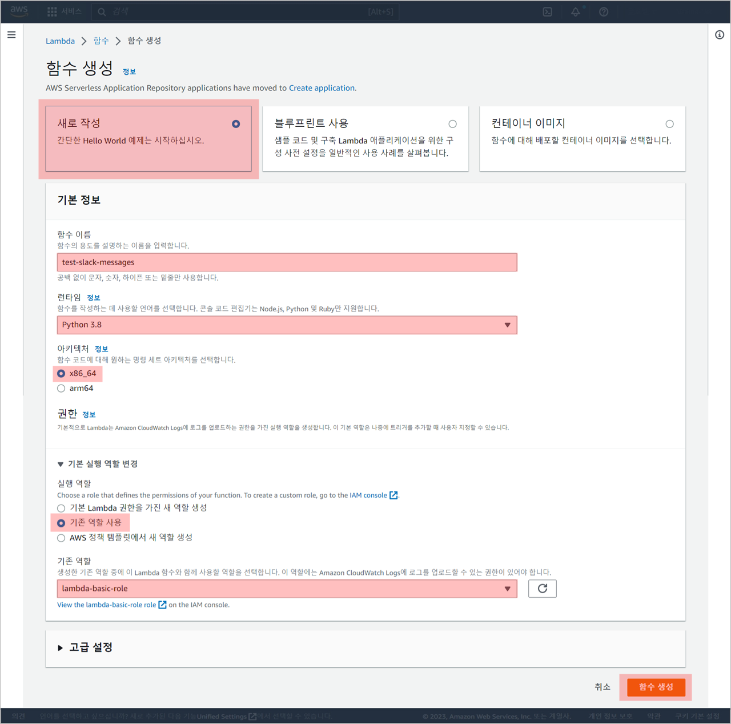Open the IAM console link
This screenshot has width=731, height=724.
(373, 495)
